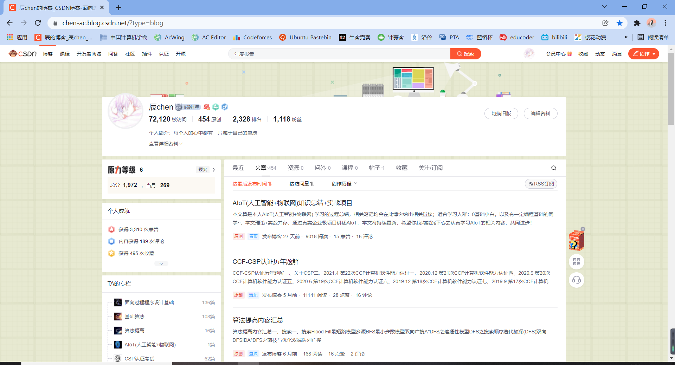Click the Chrome profile avatar
Viewport: 675px width, 365px height.
pyautogui.click(x=651, y=23)
